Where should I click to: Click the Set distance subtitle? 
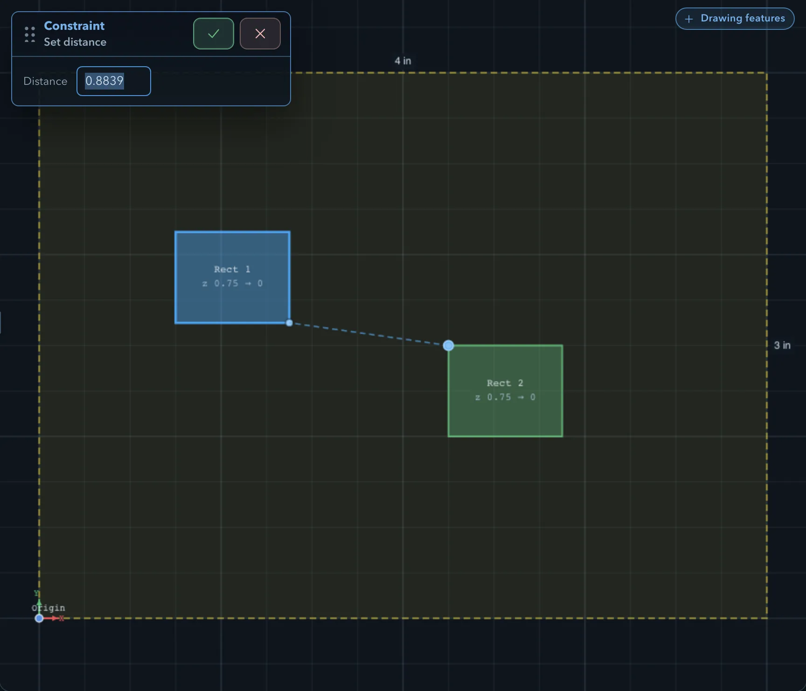tap(75, 42)
